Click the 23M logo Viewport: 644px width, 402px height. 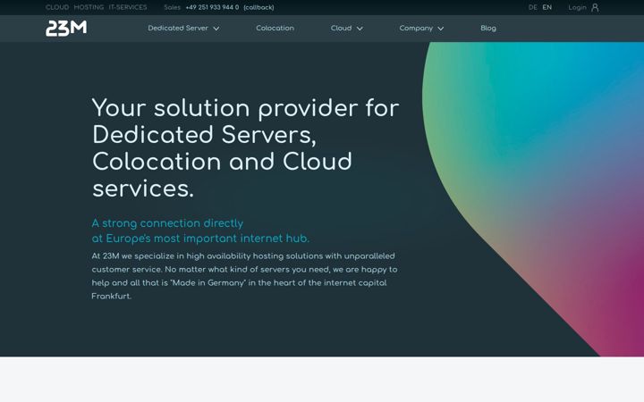[66, 29]
